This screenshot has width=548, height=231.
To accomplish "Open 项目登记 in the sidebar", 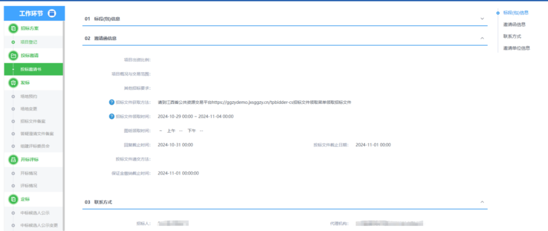I will 28,42.
